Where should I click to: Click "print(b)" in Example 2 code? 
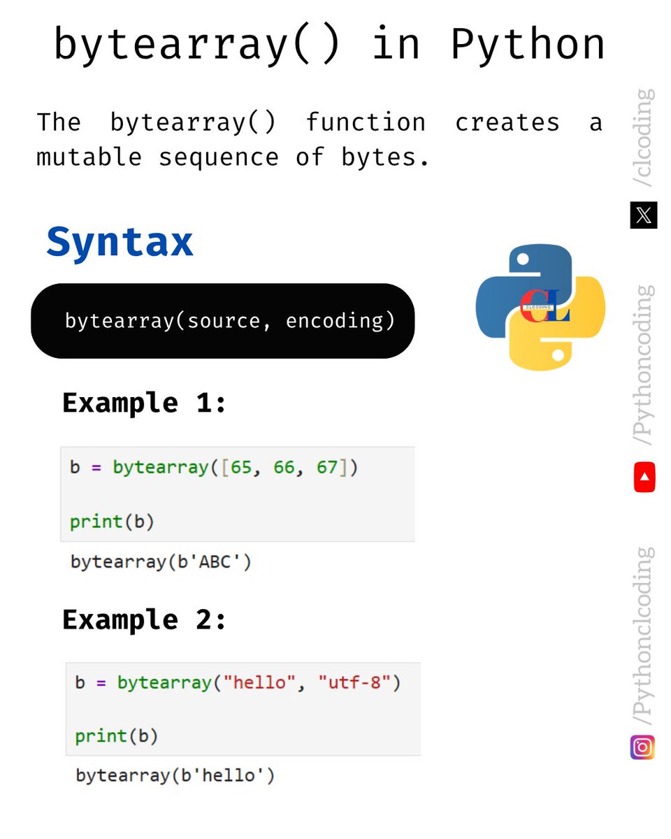point(117,736)
